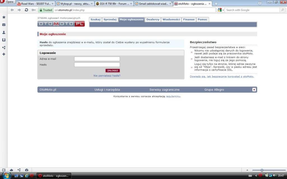This screenshot has width=287, height=179.
Task: Click the "Nie pamiętasz hasła?" link
Action: [107, 76]
